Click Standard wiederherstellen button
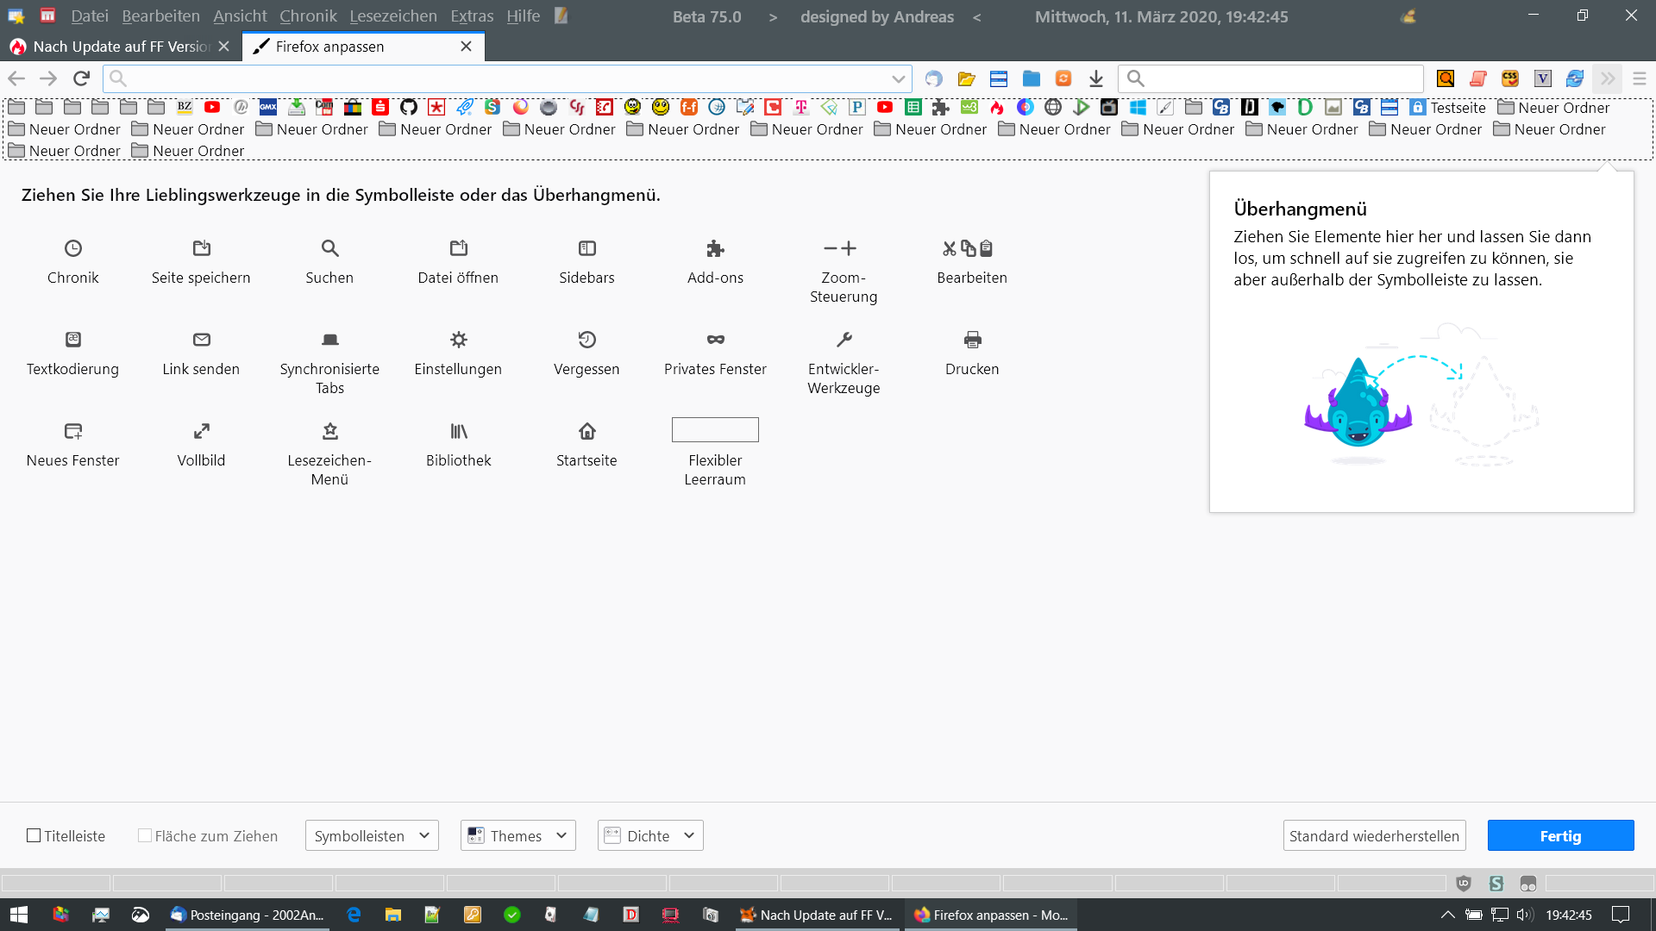 click(1374, 835)
